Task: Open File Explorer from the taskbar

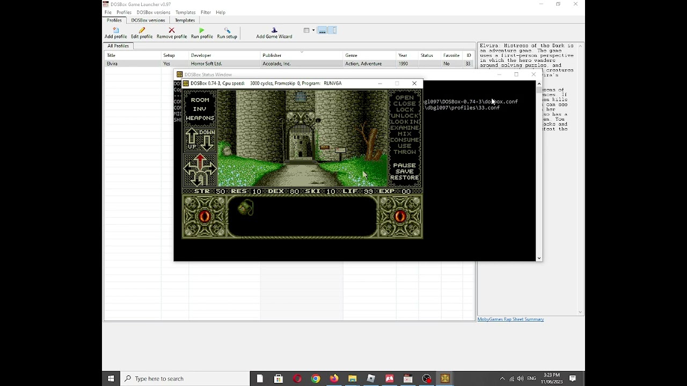Action: tap(352, 378)
